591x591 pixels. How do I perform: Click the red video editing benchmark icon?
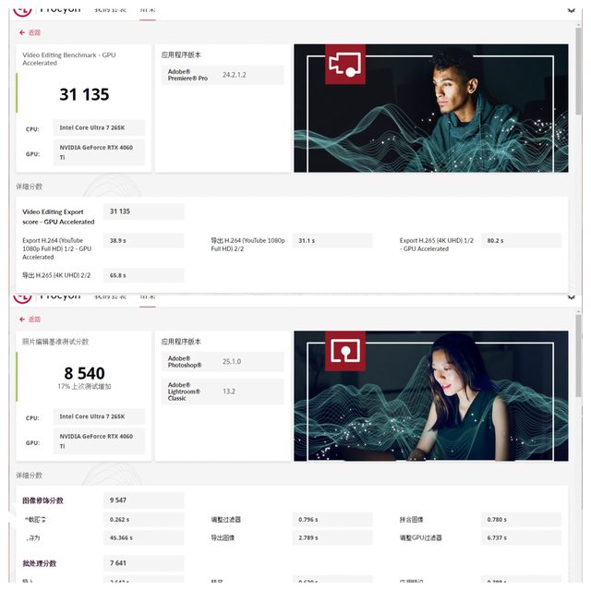click(344, 65)
